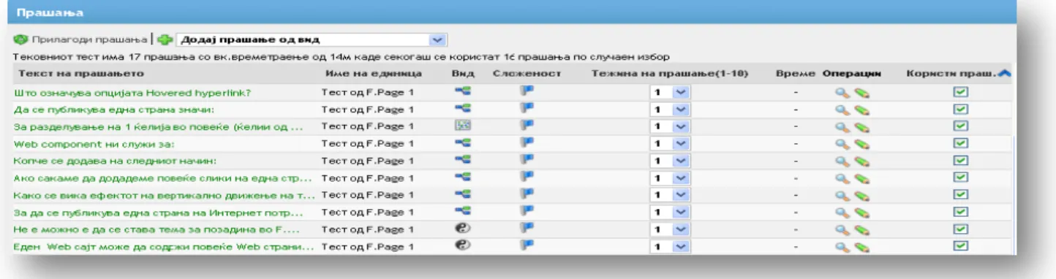Open magnifier for 'Да се публикува една страна значи'

(x=842, y=110)
